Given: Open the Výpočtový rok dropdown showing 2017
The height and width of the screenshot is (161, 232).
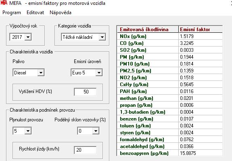Looking at the screenshot, I should point(28,37).
